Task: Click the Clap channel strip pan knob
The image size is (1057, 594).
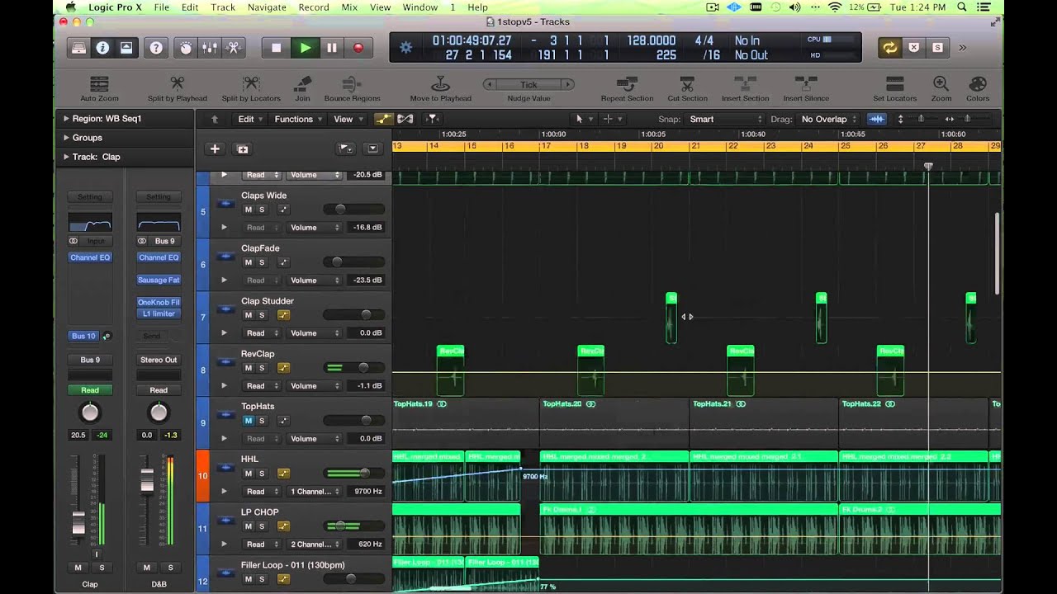Action: (90, 412)
